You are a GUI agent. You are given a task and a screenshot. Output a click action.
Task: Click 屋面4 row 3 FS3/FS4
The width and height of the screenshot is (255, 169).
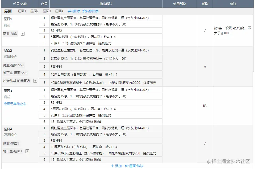pos(106,140)
